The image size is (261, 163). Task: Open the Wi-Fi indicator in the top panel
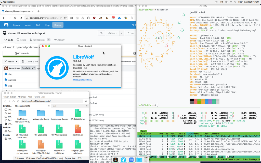(231, 2)
